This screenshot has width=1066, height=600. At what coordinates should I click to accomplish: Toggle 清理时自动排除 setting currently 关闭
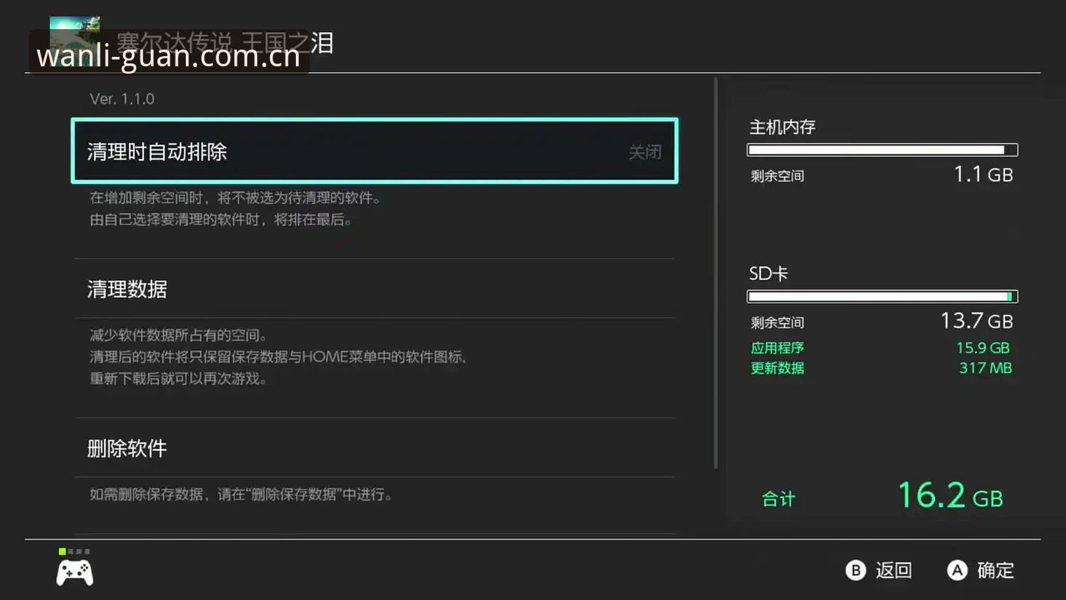coord(375,151)
